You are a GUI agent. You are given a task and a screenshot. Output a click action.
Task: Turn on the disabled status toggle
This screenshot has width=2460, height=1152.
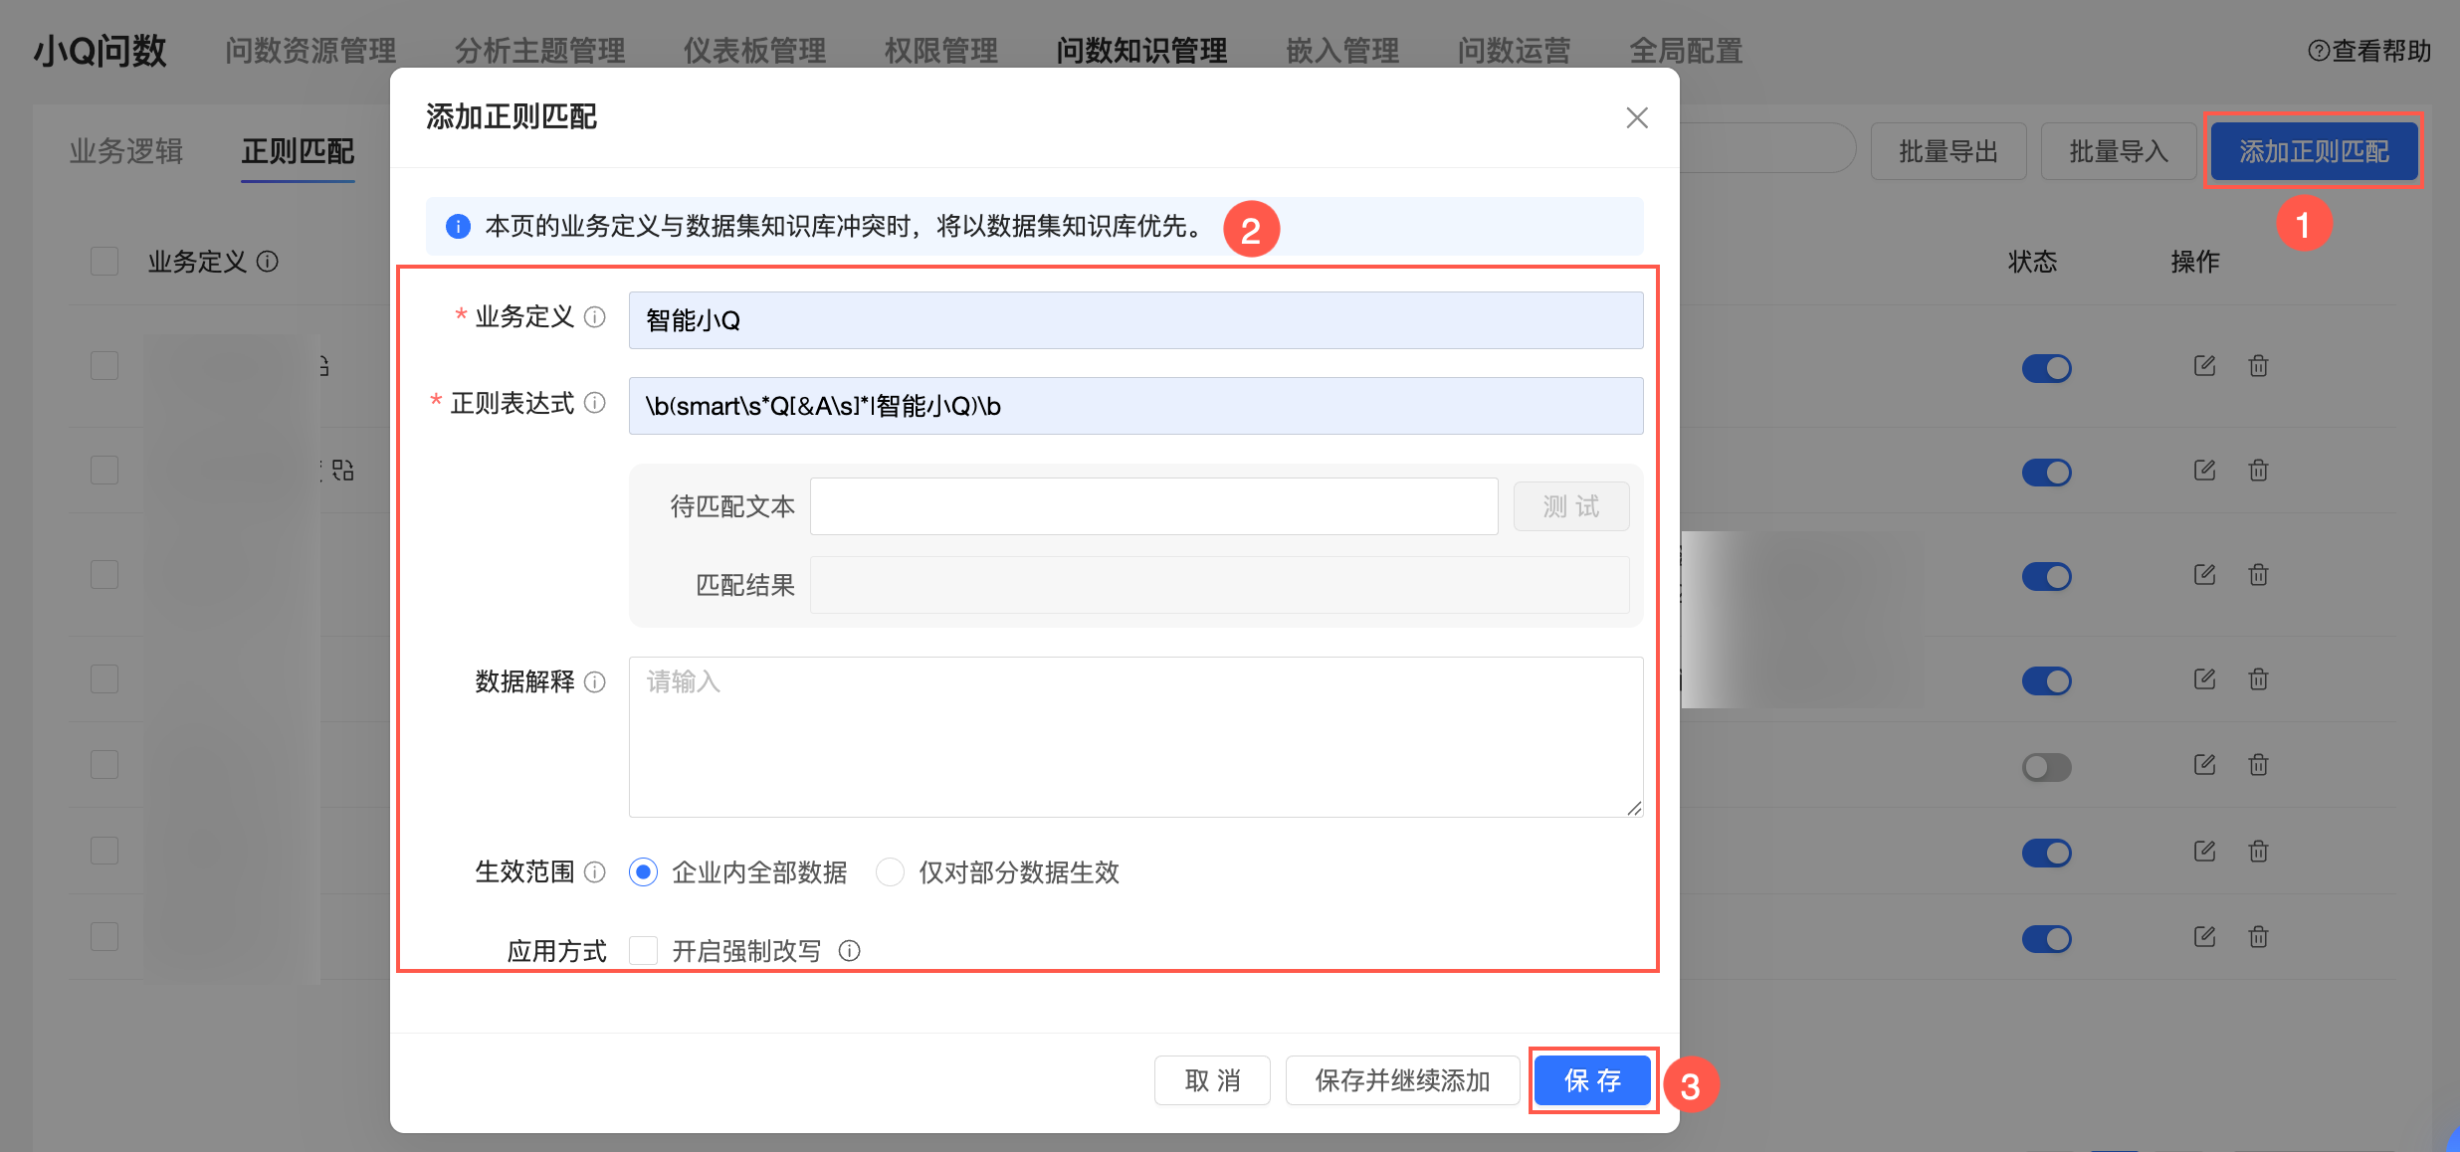2046,767
